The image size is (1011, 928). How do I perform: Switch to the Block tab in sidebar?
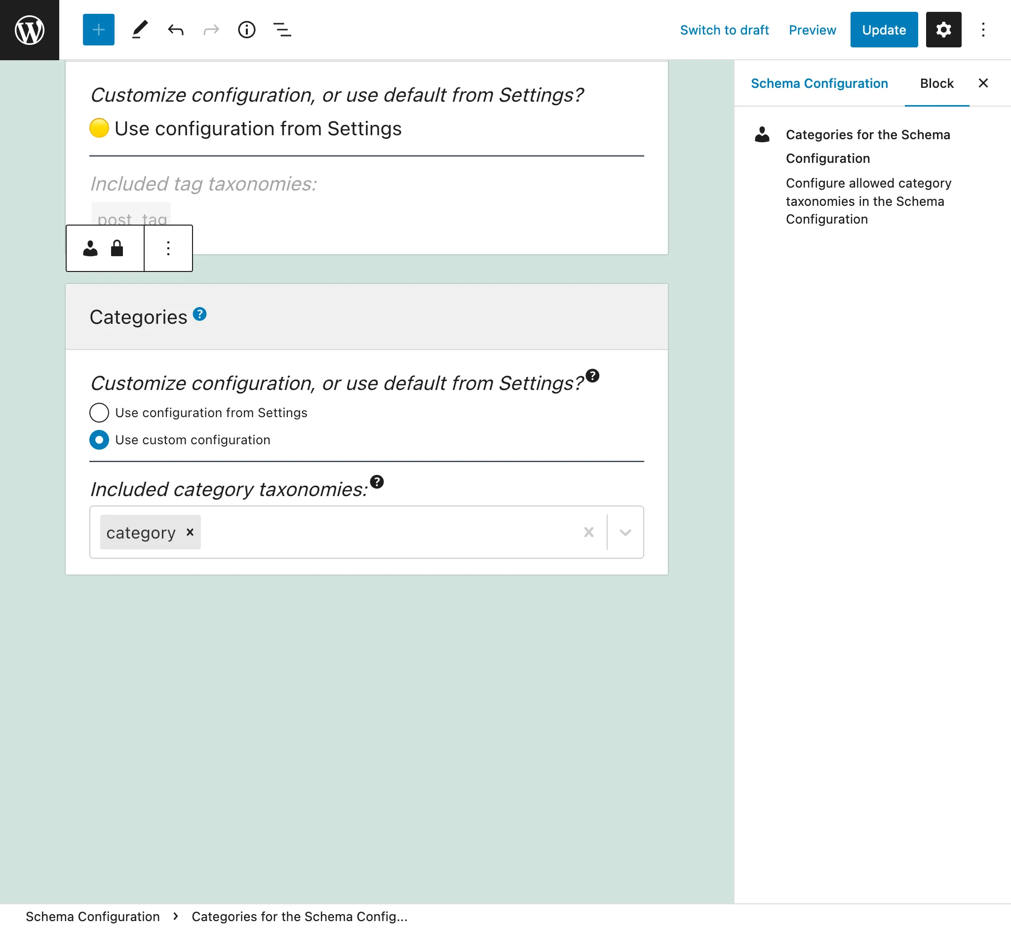(937, 83)
